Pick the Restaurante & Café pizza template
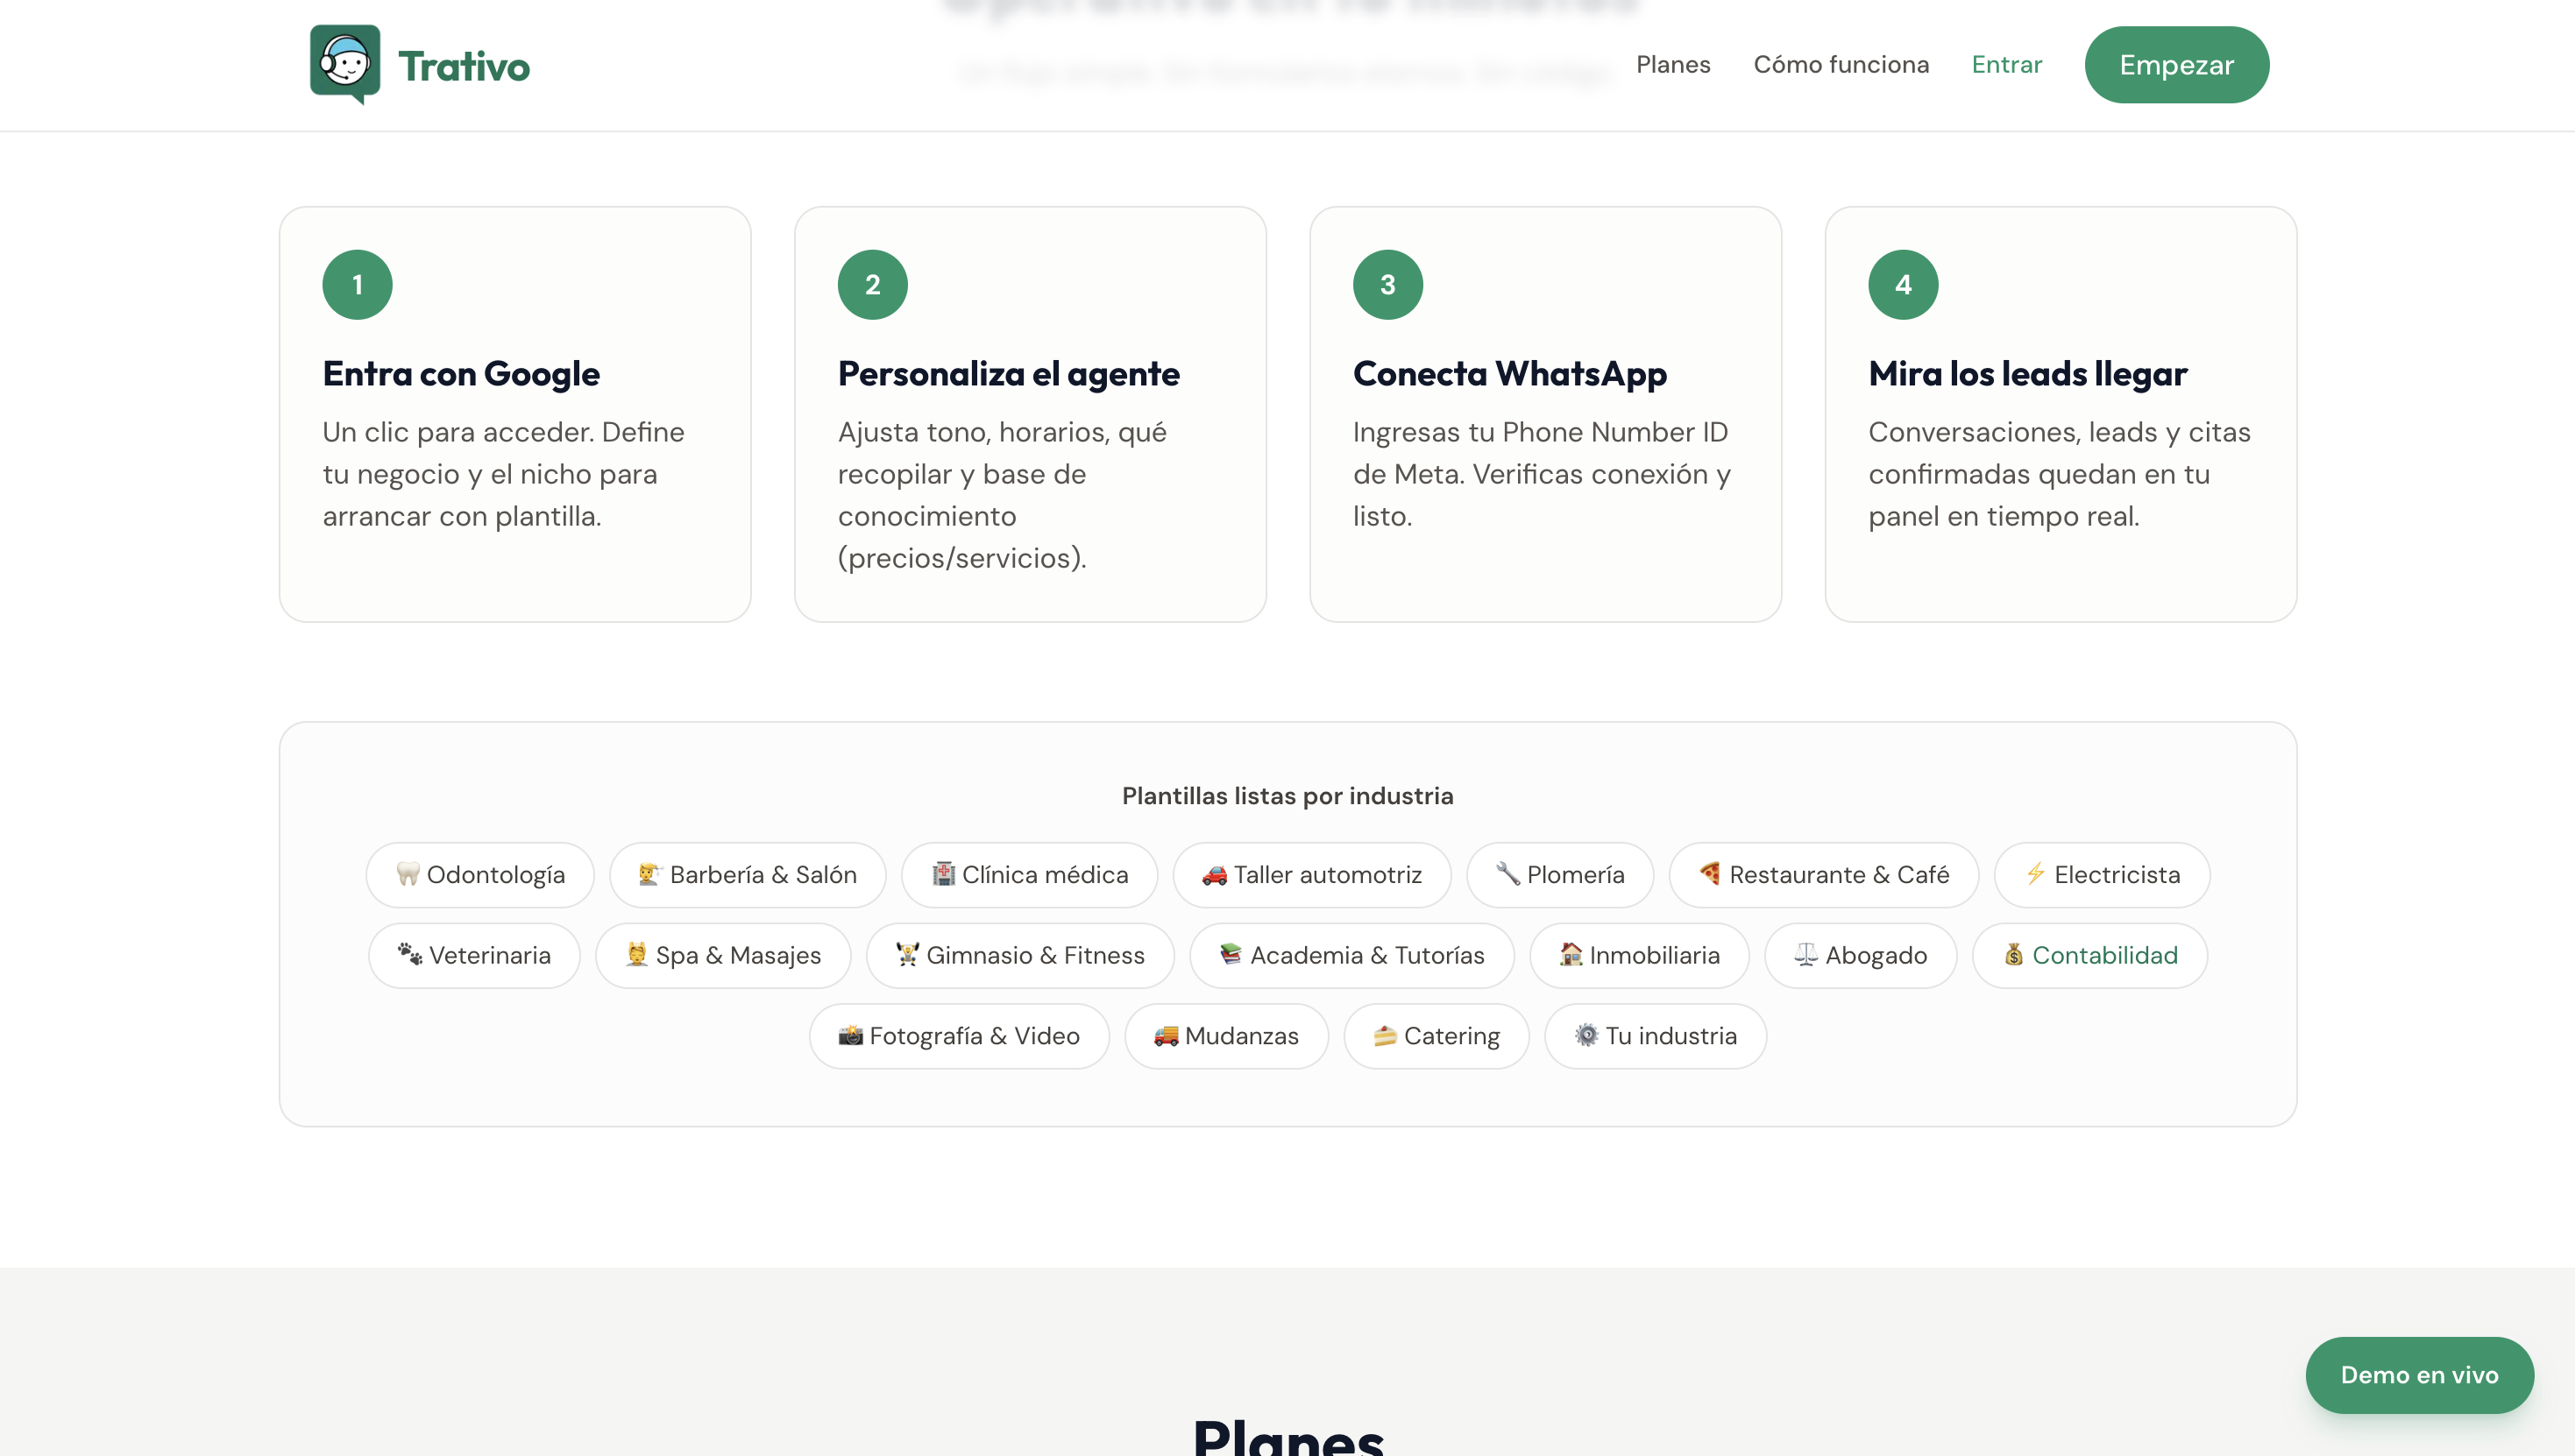Screen dimensions: 2575x1456 (1823, 874)
